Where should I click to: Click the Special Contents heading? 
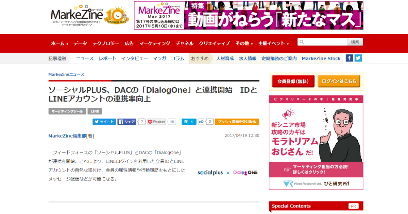[291, 206]
